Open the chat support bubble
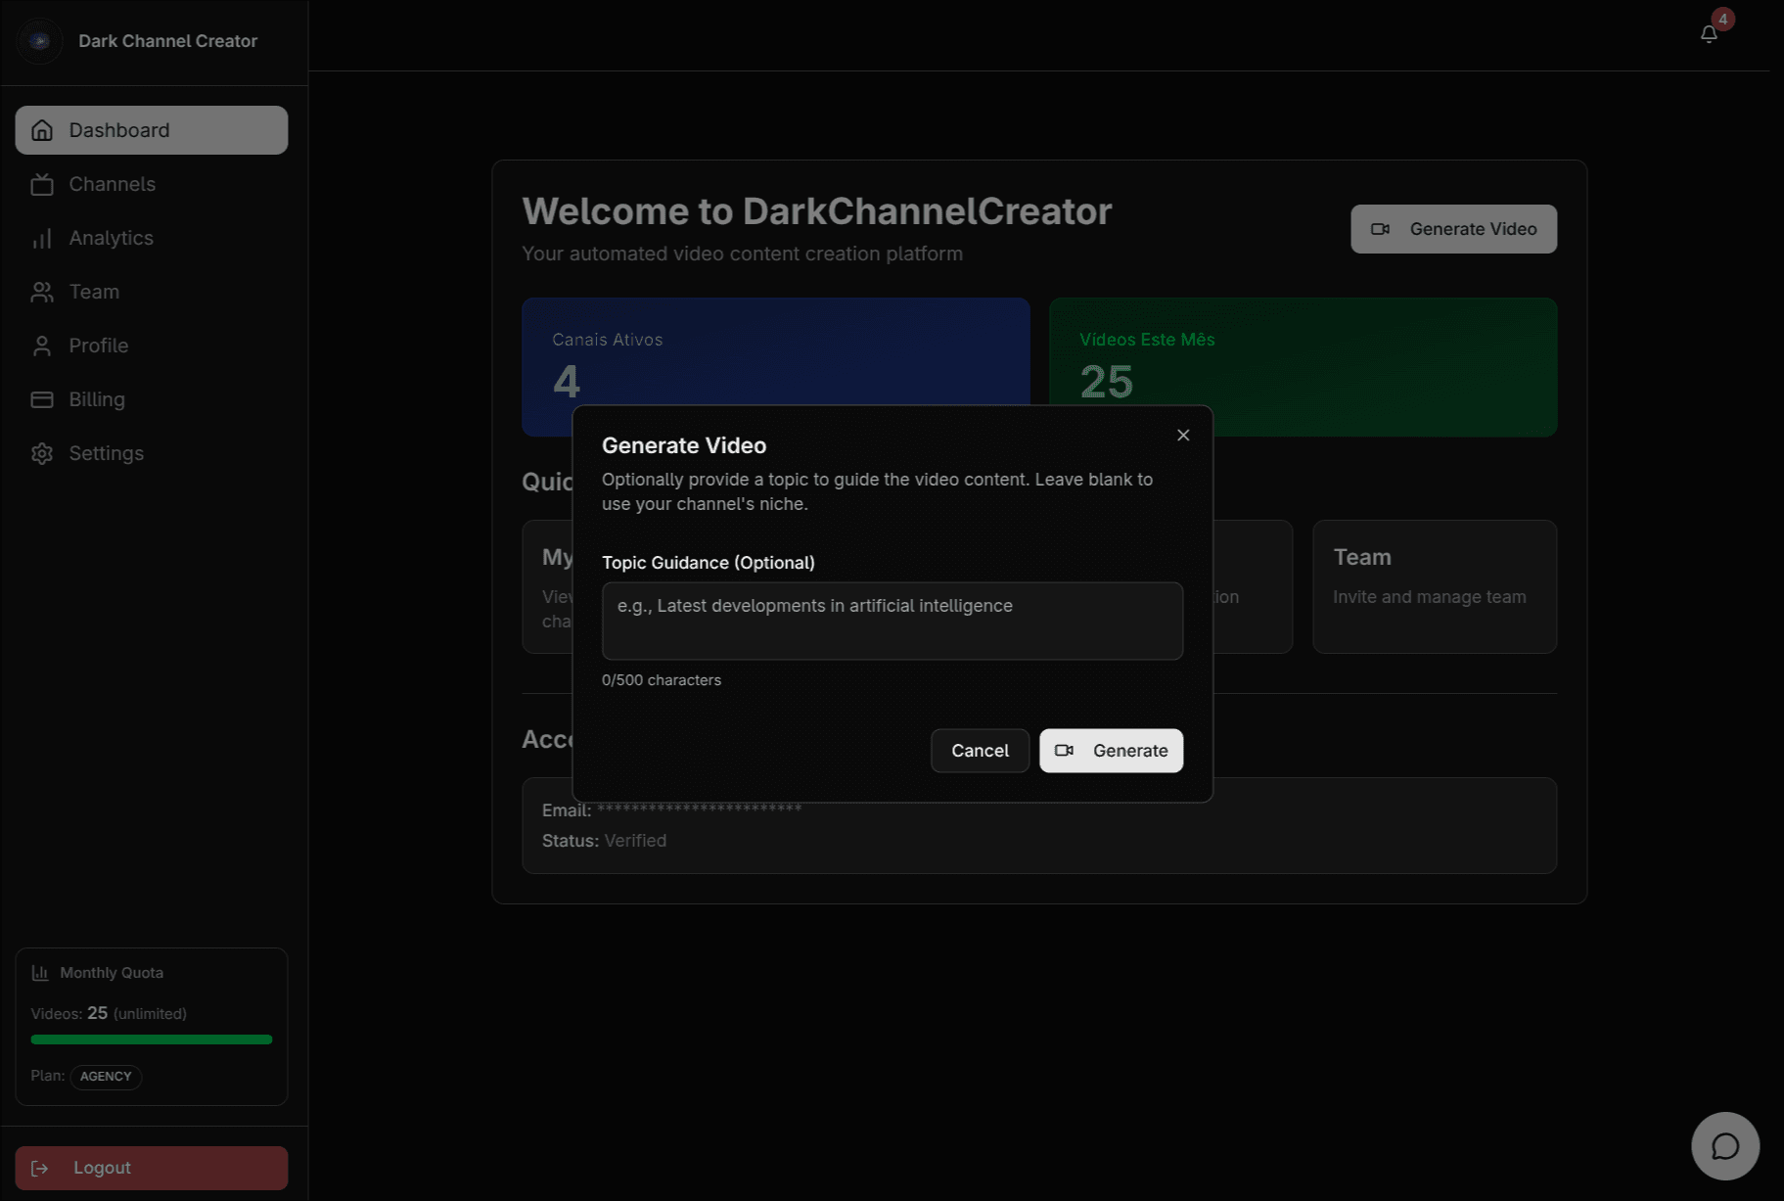The image size is (1784, 1201). click(1724, 1145)
